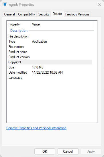The width and height of the screenshot is (104, 157).
Task: Switch to the General tab
Action: (9, 14)
